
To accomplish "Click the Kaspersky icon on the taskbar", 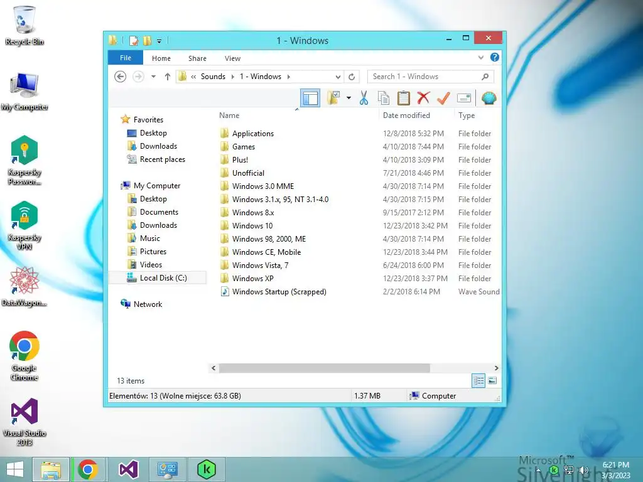I will coord(206,469).
